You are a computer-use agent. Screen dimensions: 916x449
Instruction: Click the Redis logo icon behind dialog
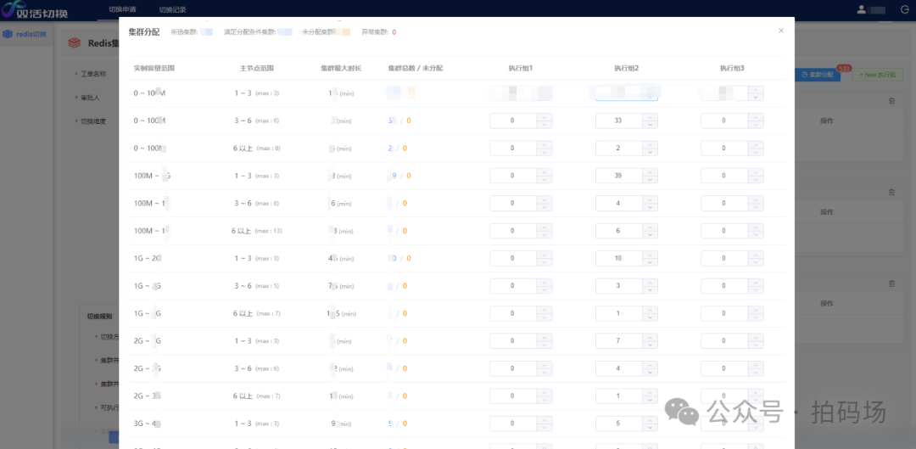pos(74,42)
